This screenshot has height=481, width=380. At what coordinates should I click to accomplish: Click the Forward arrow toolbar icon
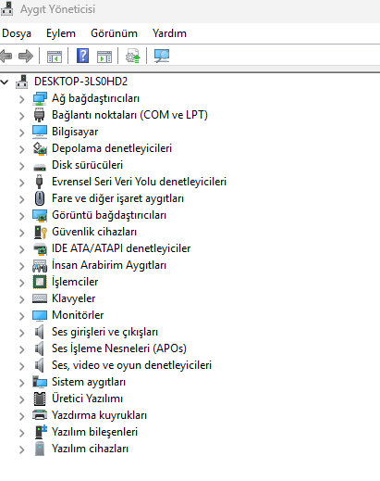tap(26, 57)
